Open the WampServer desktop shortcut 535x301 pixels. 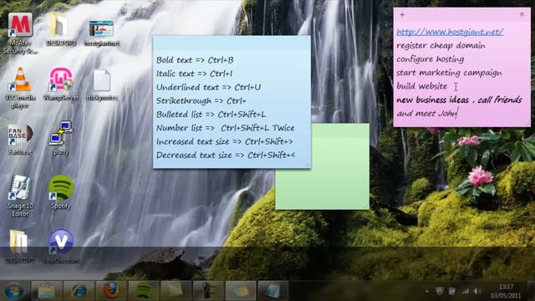coord(61,84)
